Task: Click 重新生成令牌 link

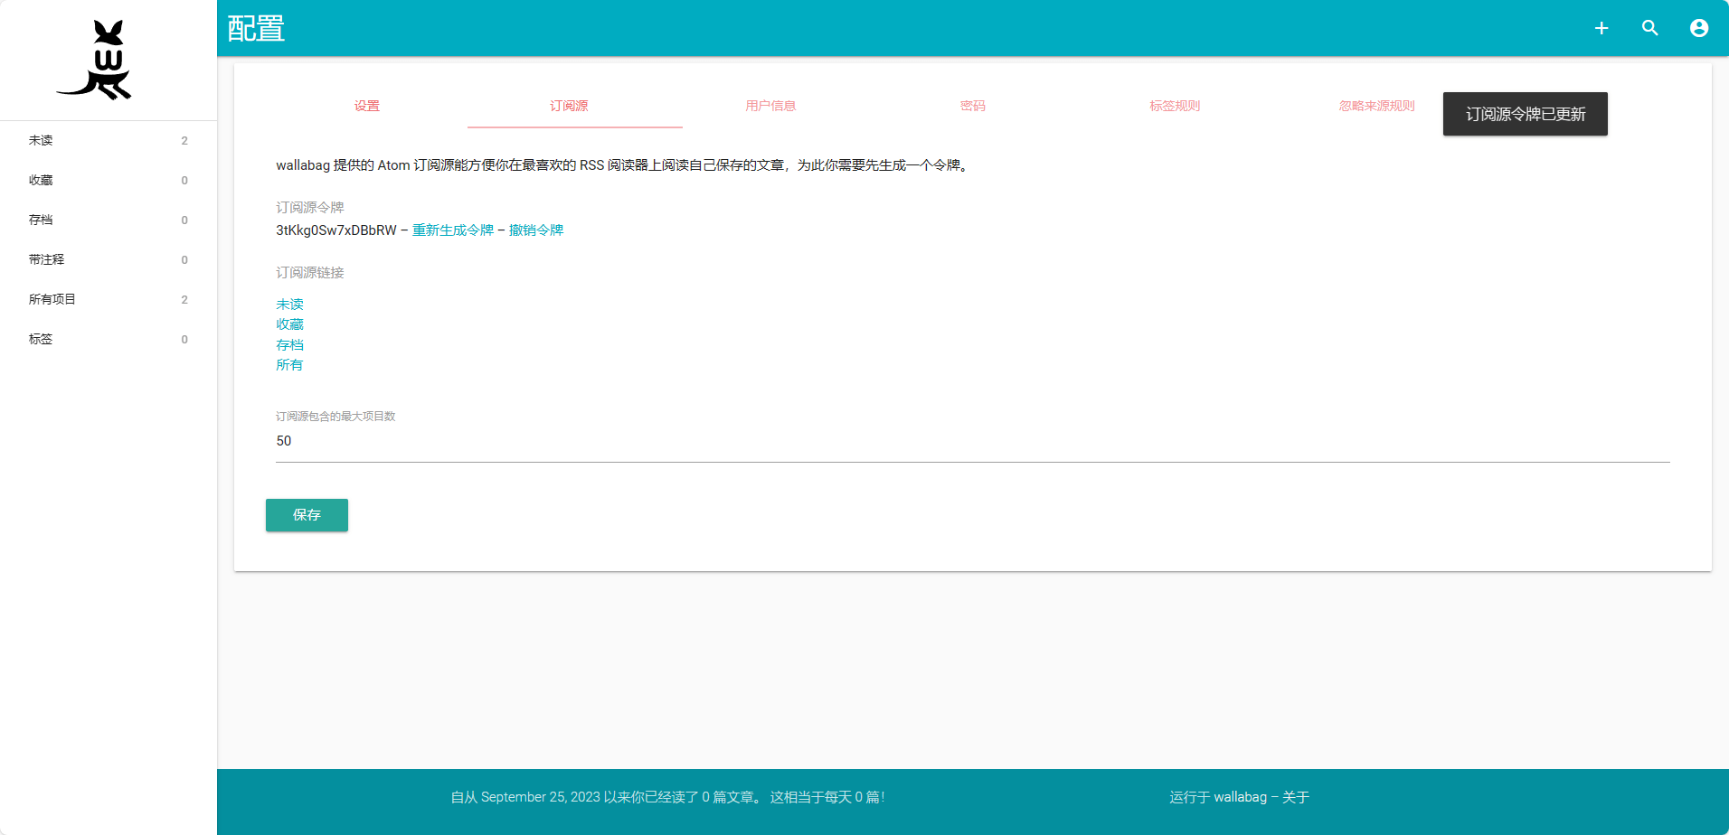Action: tap(453, 230)
